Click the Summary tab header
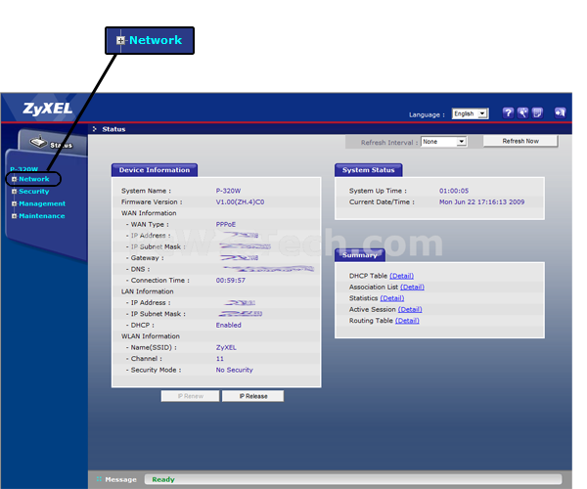Screen dimensions: 587x489 tap(360, 255)
